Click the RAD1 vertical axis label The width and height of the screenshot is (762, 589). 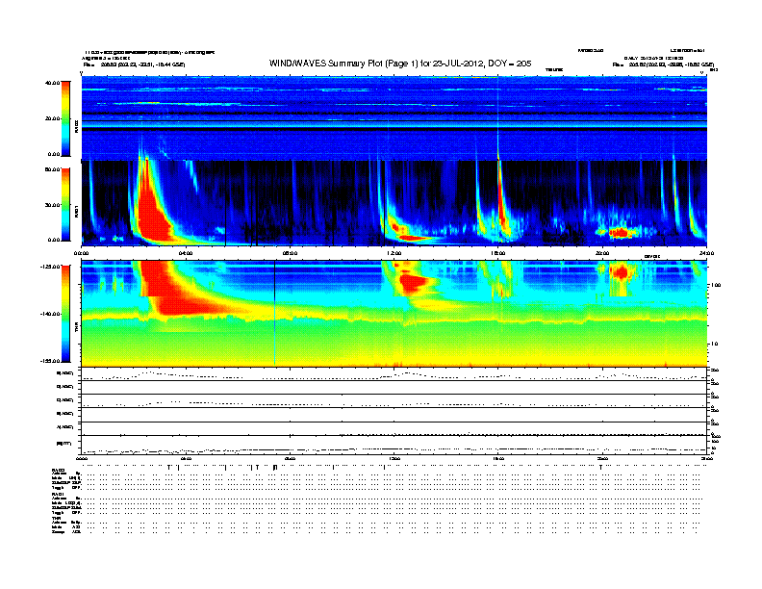click(77, 211)
